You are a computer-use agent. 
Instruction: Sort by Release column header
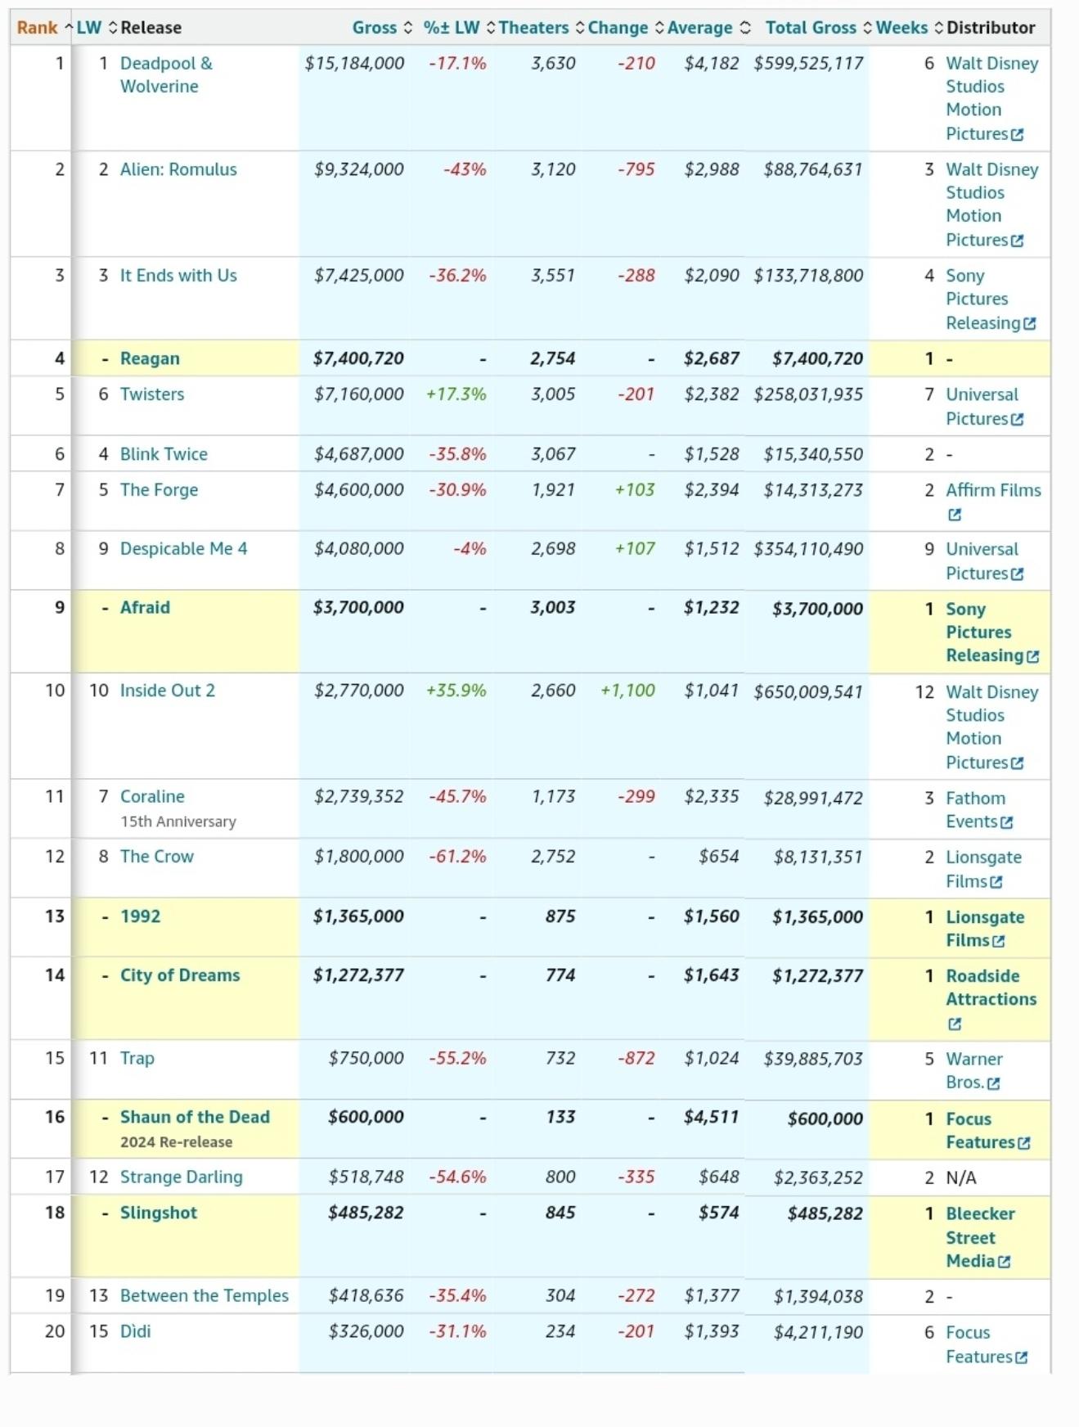[151, 28]
